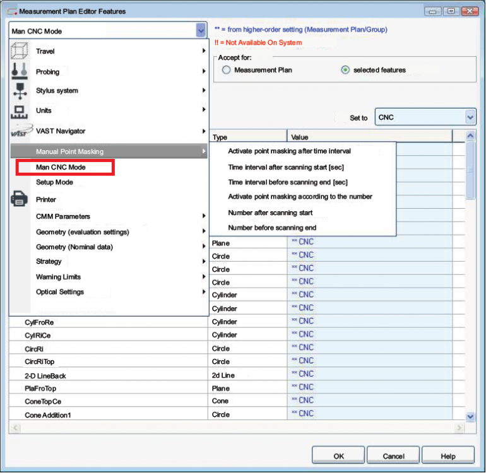
Task: Click the Probing stylus icon
Action: (19, 71)
